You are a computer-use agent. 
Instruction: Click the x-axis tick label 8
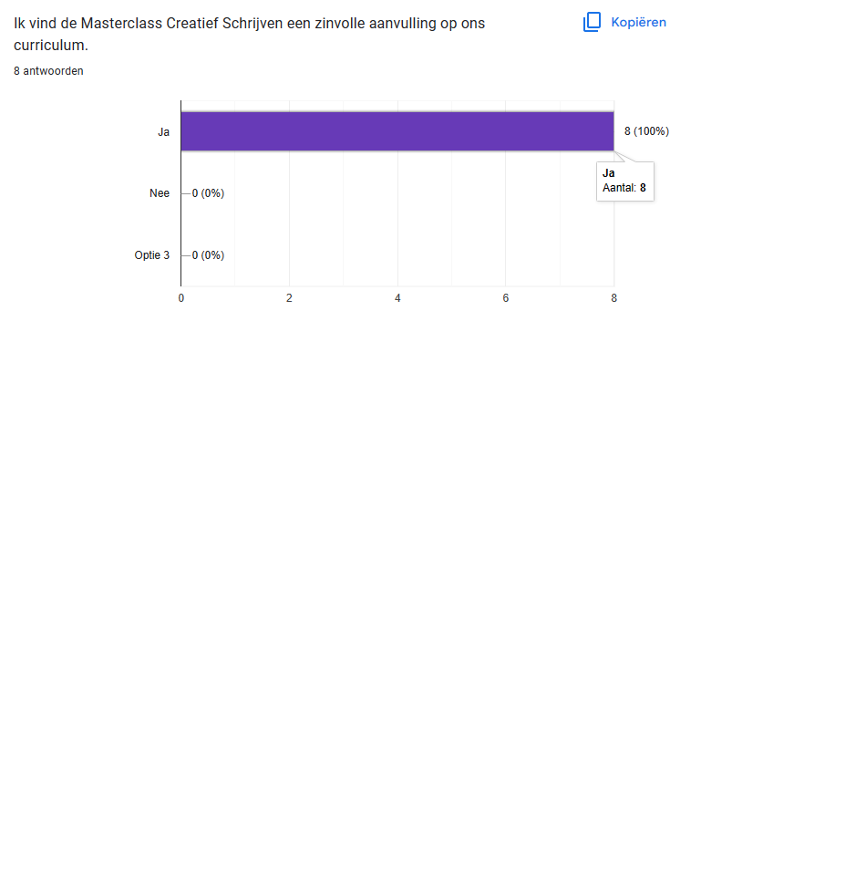pyautogui.click(x=613, y=298)
